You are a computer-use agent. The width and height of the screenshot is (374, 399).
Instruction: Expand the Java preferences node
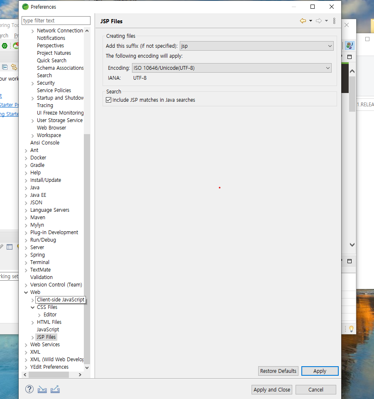[26, 188]
